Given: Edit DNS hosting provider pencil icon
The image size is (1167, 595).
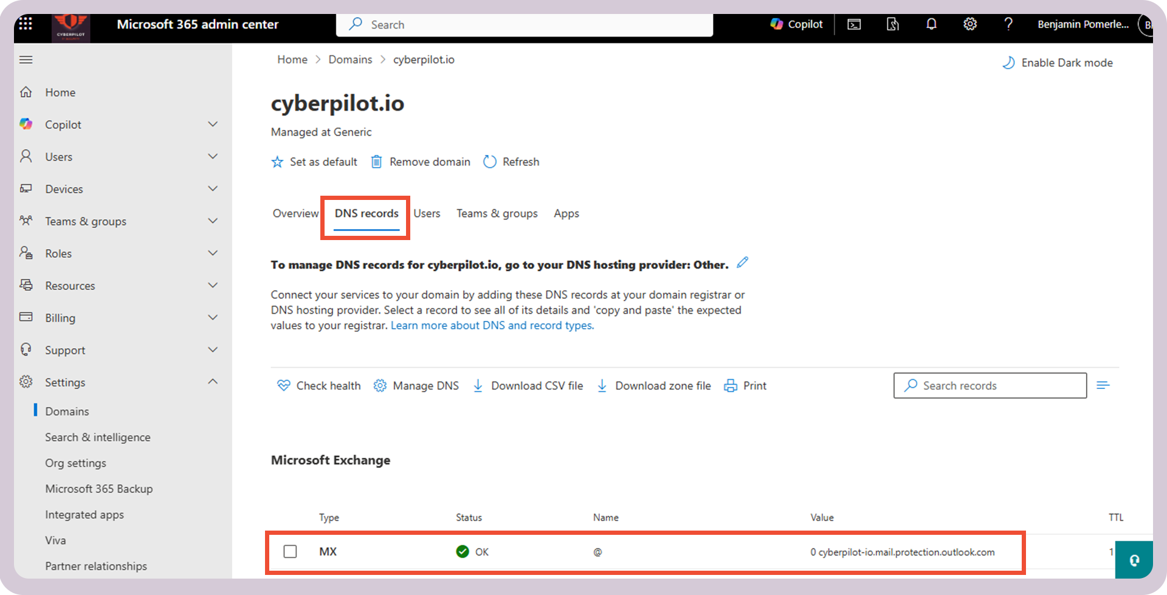Looking at the screenshot, I should 742,263.
